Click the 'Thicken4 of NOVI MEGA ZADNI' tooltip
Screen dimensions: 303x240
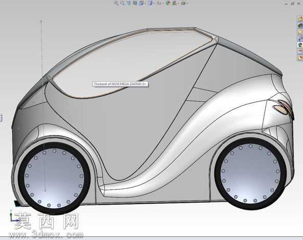pos(120,84)
